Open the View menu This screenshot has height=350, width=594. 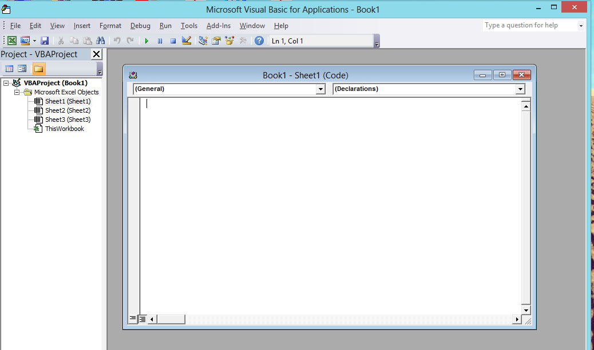coord(57,26)
